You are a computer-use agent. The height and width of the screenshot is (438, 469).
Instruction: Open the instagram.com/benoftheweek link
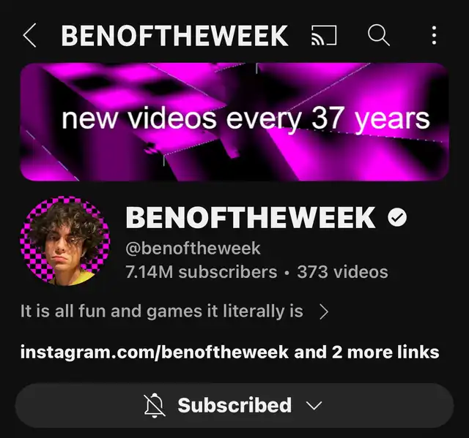155,352
